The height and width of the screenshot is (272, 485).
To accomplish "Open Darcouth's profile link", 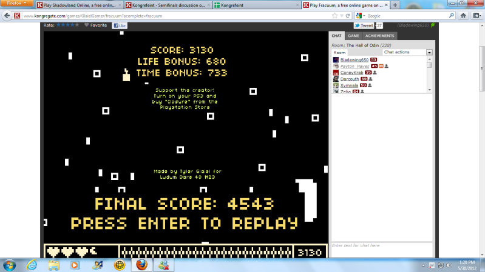I will pyautogui.click(x=349, y=79).
